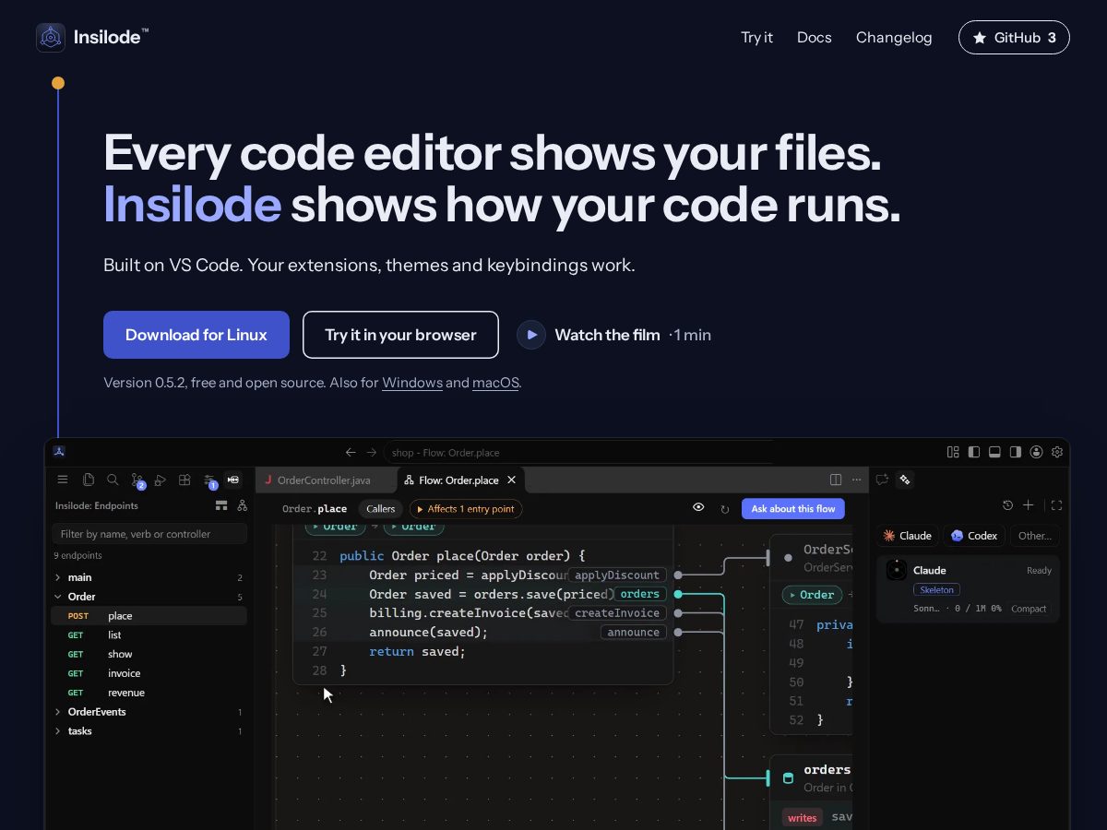The image size is (1107, 830).
Task: Click the Compact button on Claude card
Action: tap(1029, 609)
